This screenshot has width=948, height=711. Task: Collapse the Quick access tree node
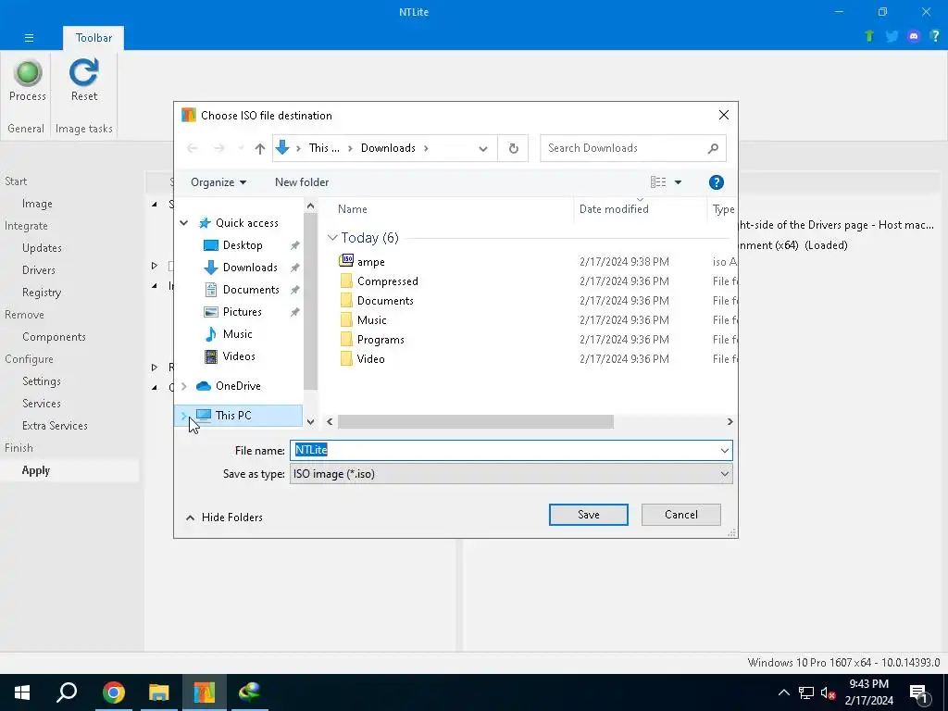click(x=184, y=223)
